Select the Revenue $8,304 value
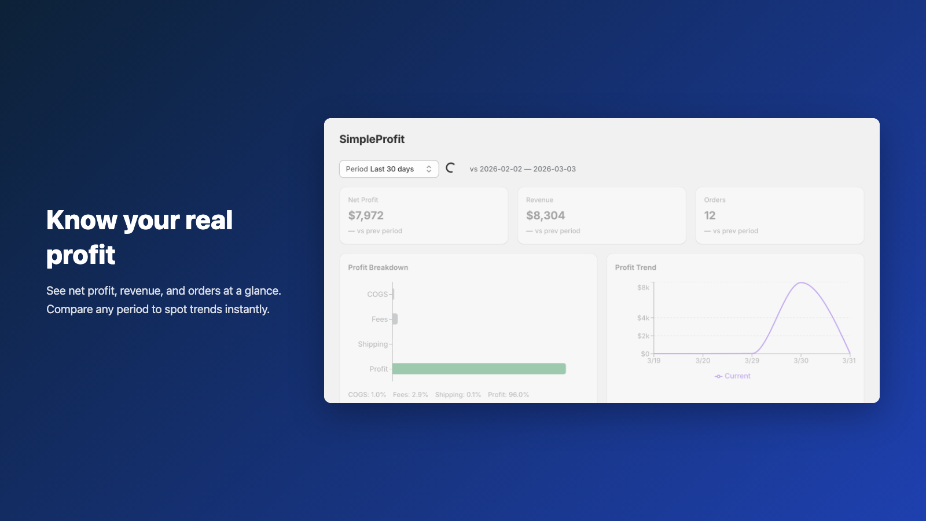926x521 pixels. click(x=545, y=215)
